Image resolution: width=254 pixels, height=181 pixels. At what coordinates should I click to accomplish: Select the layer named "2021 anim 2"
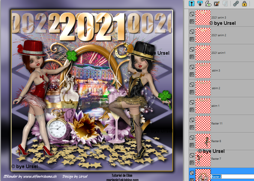click(219, 35)
